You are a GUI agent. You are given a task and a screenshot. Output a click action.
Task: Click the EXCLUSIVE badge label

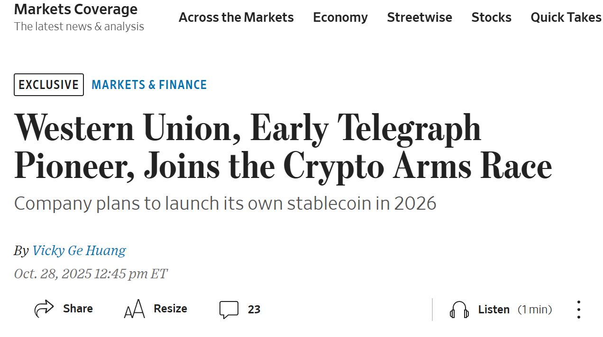tap(49, 85)
